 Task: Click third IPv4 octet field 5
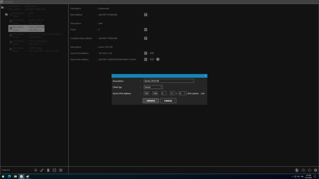[164, 93]
